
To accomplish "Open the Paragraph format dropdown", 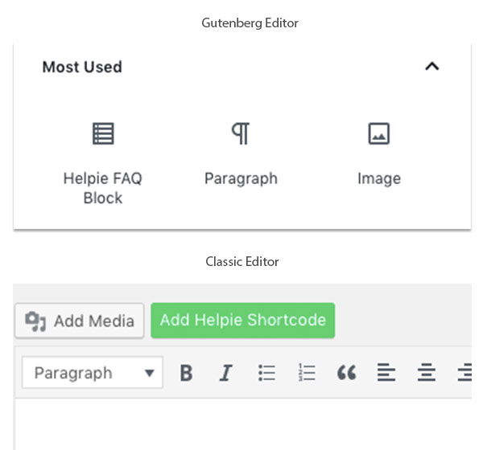I will (x=93, y=373).
